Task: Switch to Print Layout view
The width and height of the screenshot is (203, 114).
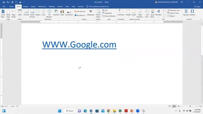Action: [x=174, y=106]
